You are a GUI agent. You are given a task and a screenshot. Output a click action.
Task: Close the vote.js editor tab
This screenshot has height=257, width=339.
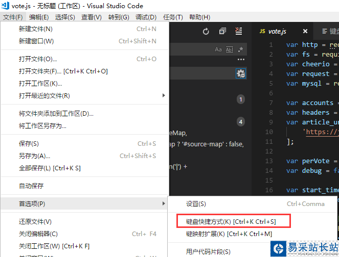[305, 31]
